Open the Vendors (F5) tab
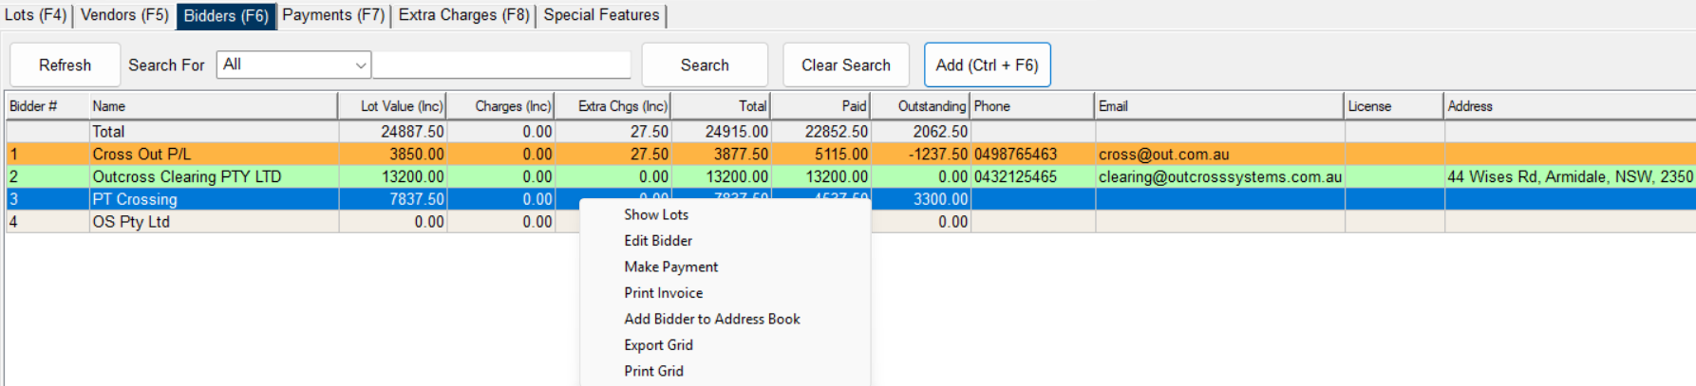 pyautogui.click(x=124, y=15)
